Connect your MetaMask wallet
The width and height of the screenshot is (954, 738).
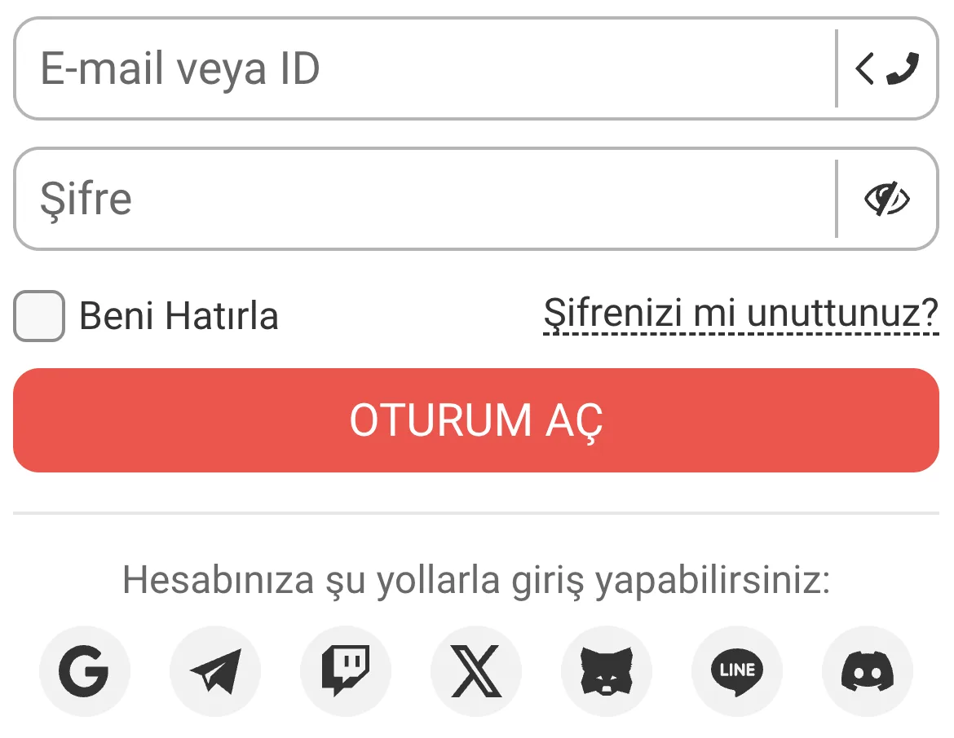tap(607, 670)
